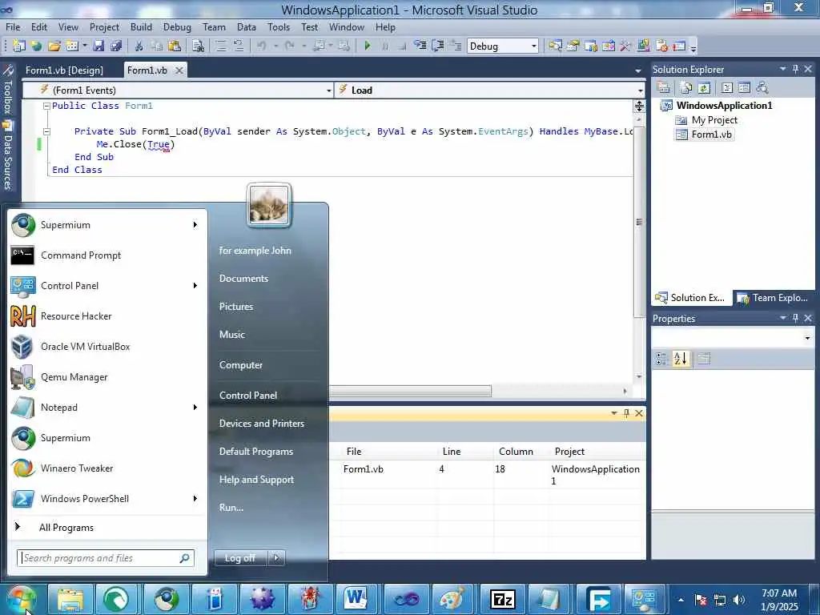Image resolution: width=820 pixels, height=615 pixels.
Task: Open the shutdown options arrow next to Log off
Action: pos(276,558)
